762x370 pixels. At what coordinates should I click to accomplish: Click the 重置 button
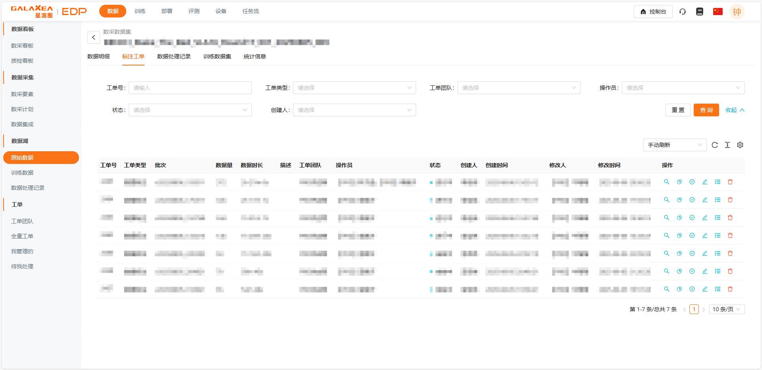coord(678,110)
